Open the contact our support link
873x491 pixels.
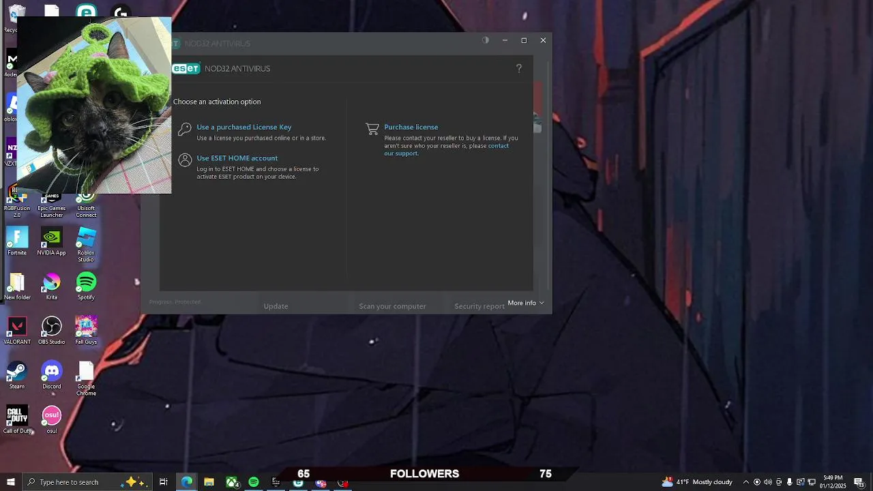[446, 149]
